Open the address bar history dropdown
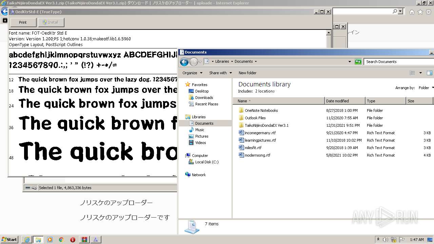The height and width of the screenshot is (244, 434). pyautogui.click(x=350, y=62)
